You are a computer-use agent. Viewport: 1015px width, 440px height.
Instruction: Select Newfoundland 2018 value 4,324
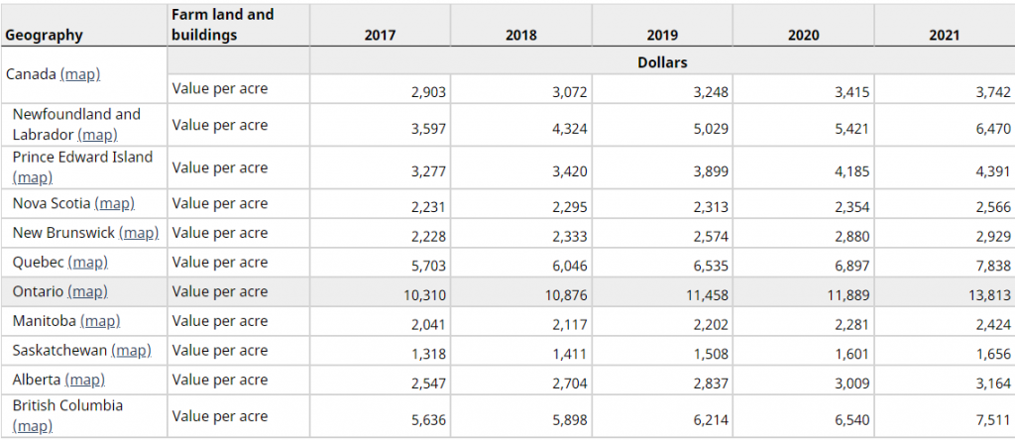click(x=570, y=129)
